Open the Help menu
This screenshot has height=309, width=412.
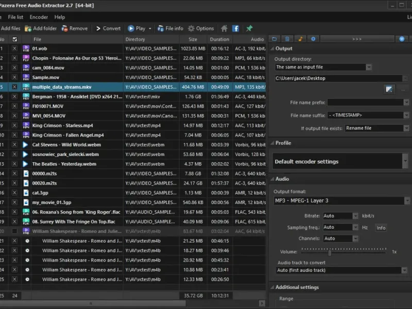pyautogui.click(x=60, y=17)
